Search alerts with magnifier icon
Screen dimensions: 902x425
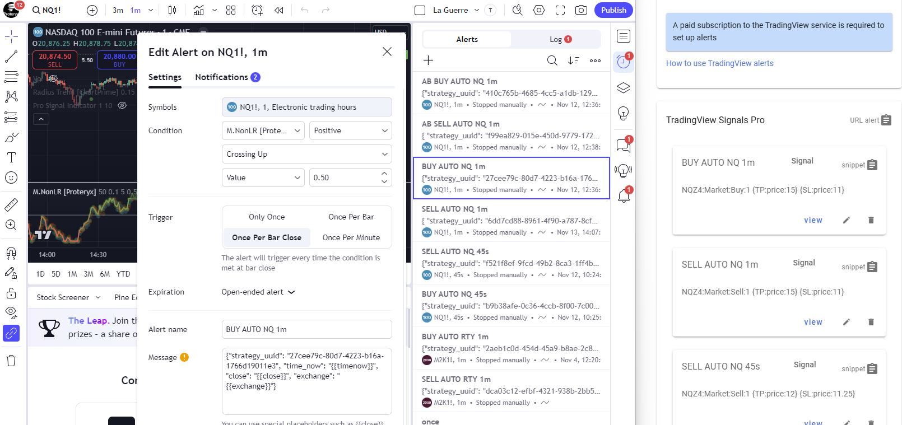pyautogui.click(x=552, y=60)
